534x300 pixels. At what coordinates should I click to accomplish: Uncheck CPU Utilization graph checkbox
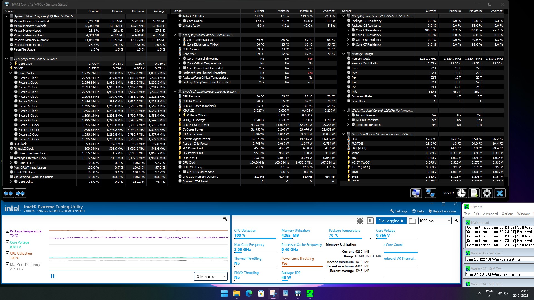coord(8,253)
